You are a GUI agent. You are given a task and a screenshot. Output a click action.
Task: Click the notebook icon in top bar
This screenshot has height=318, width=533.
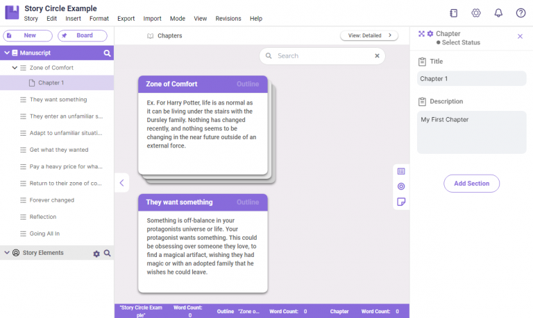454,13
